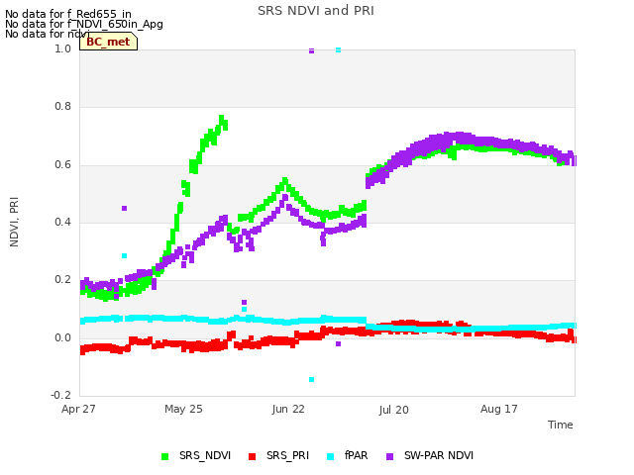
Task: Click the 1.0 y-axis tick label
Action: (62, 48)
